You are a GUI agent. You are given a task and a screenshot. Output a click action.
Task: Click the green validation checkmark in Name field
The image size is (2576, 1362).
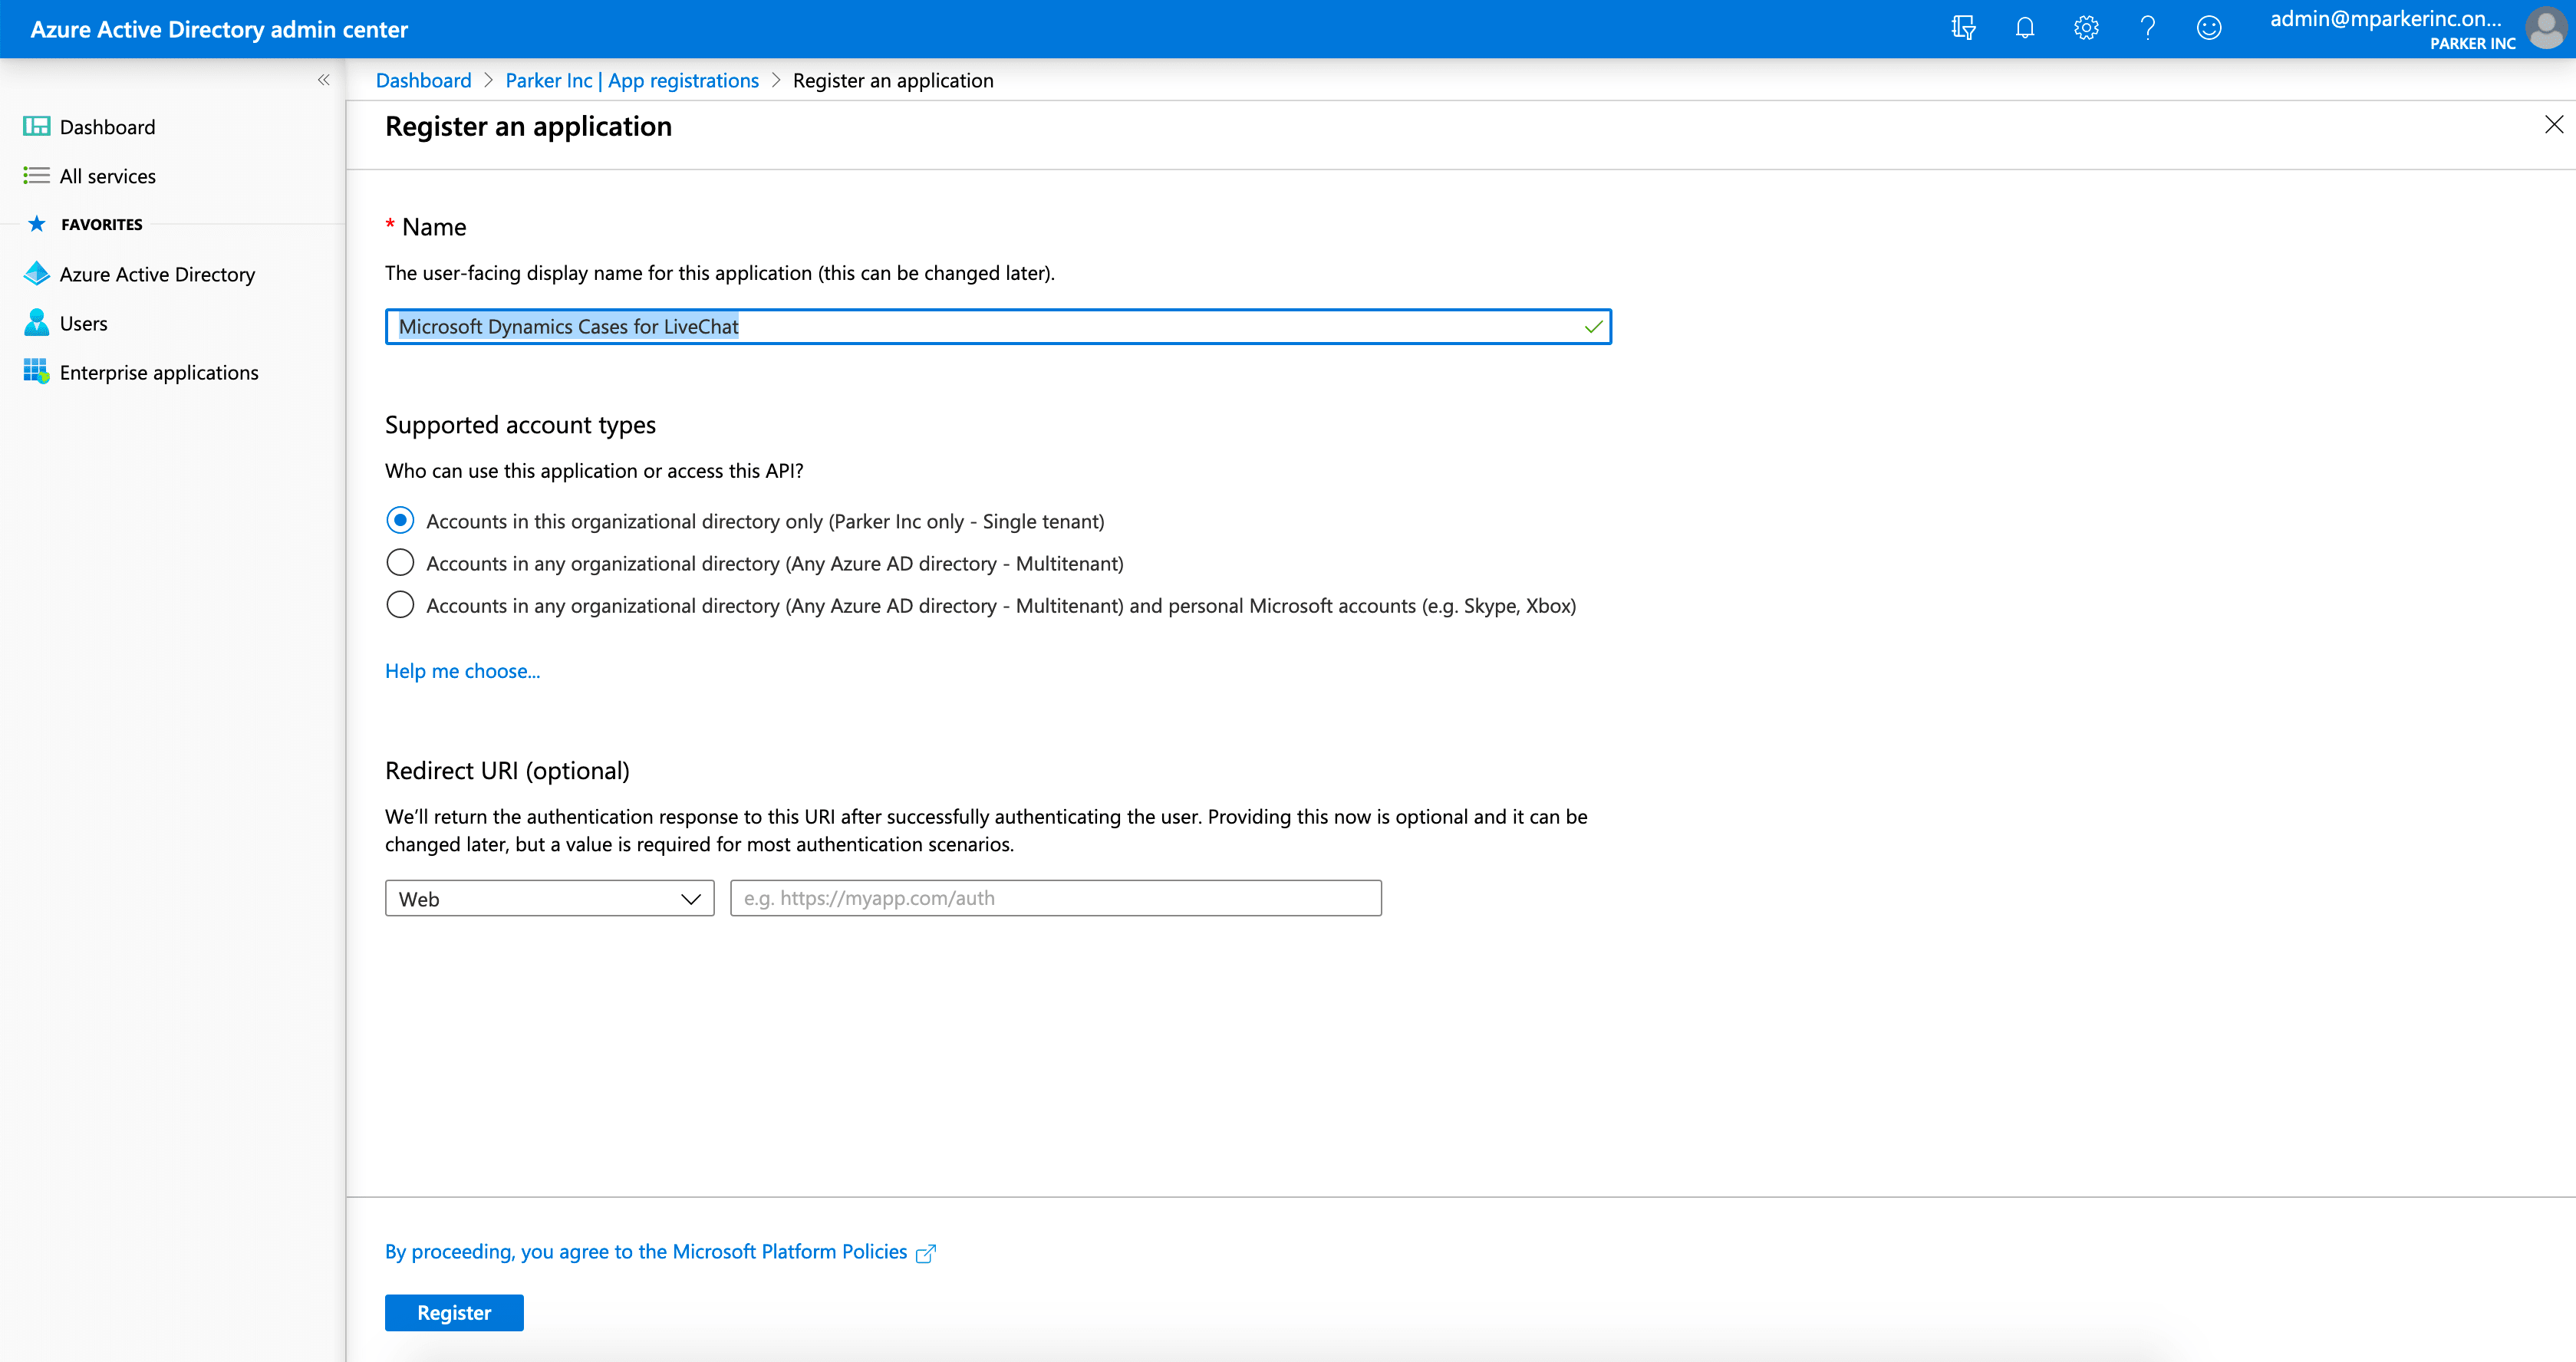(x=1593, y=327)
